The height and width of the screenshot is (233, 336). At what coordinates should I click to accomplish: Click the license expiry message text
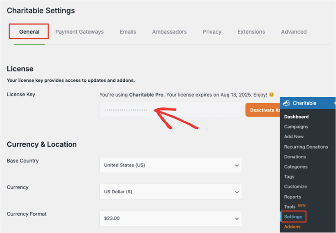[x=183, y=95]
